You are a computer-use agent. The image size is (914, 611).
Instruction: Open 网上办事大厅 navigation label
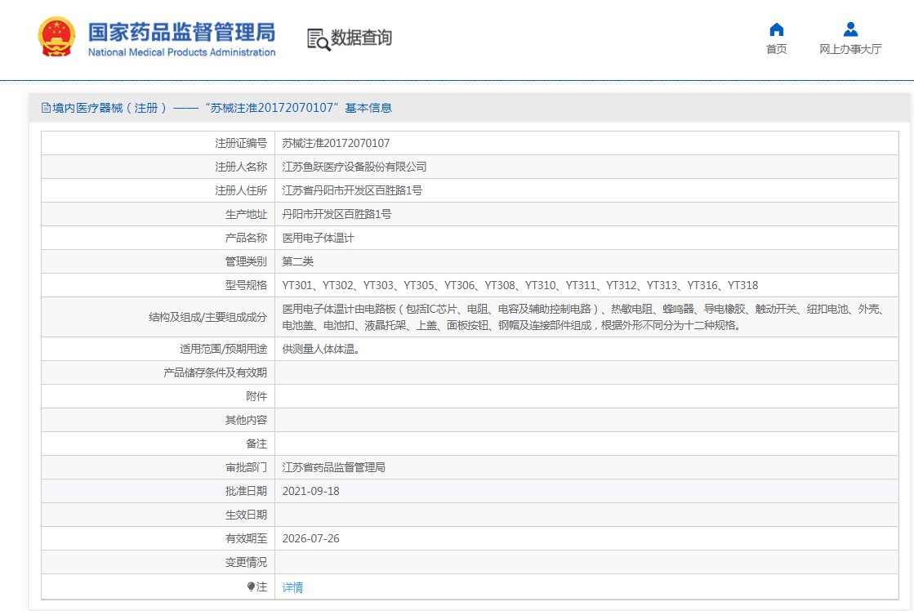850,50
